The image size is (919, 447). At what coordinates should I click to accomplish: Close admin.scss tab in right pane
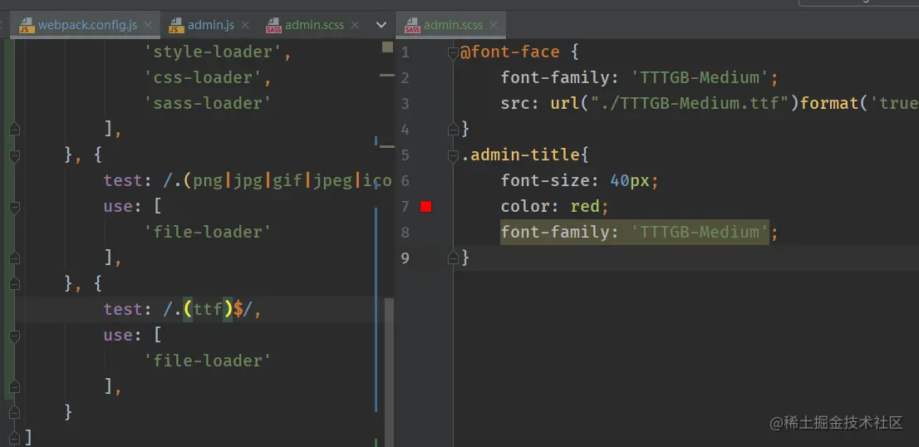click(x=494, y=25)
